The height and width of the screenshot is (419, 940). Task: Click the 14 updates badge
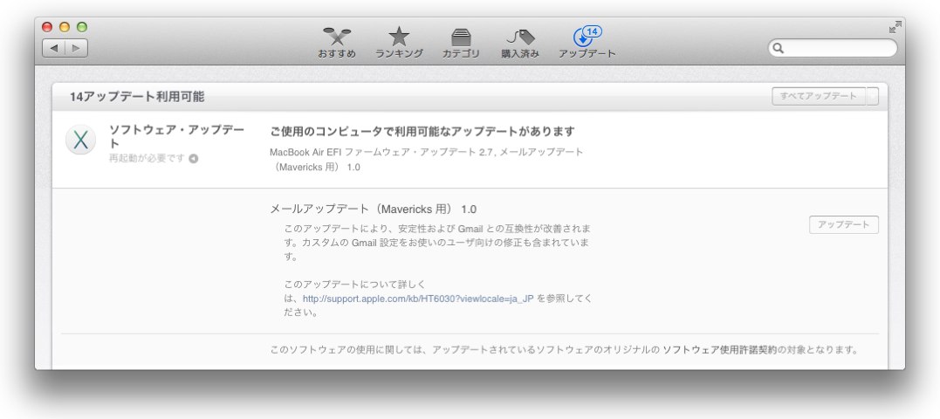(x=592, y=31)
